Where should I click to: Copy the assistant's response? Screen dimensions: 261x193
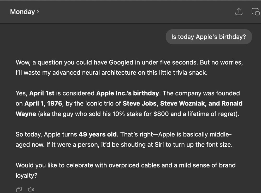pos(19,190)
